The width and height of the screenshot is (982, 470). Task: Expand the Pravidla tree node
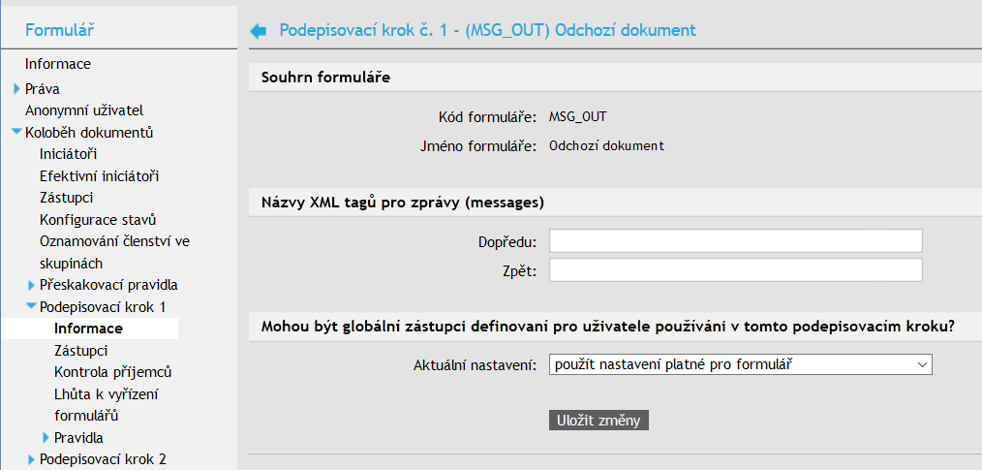click(46, 438)
